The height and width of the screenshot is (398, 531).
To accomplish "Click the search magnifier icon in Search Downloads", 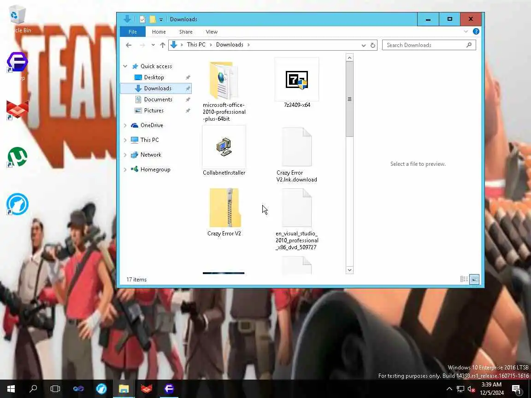I will tap(469, 45).
